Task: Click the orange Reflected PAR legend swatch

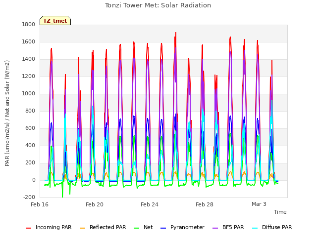Action: [83, 228]
